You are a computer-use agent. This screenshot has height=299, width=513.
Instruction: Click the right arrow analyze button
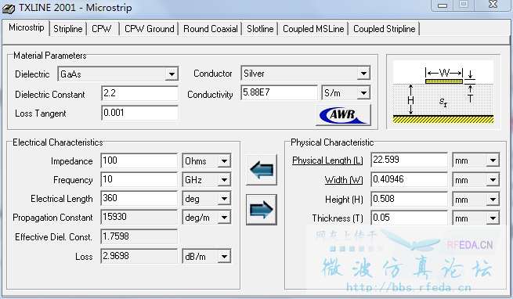(x=262, y=210)
